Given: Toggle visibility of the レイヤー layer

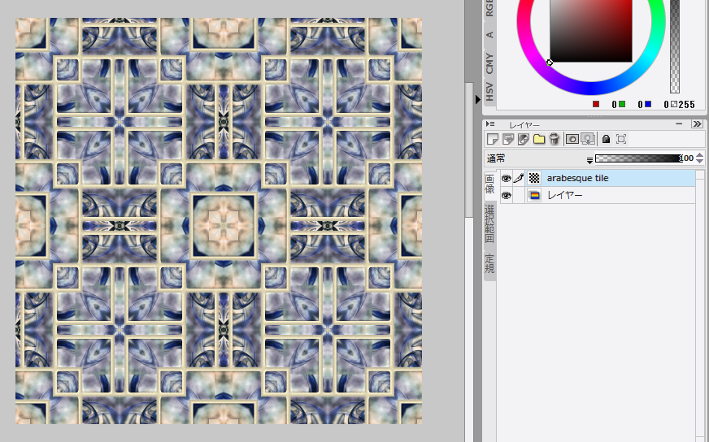Looking at the screenshot, I should [x=506, y=196].
